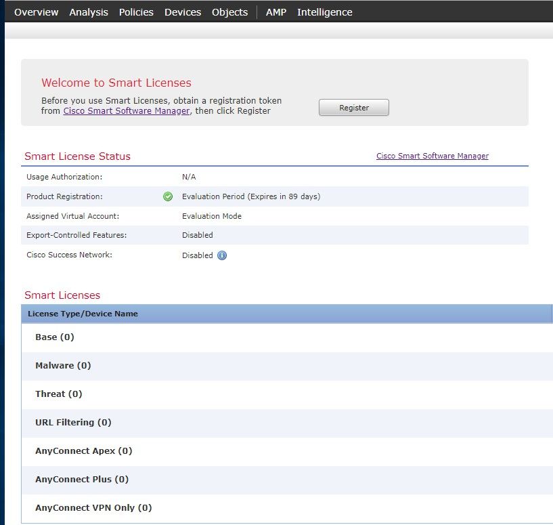Click the Smart License Status heading
Screen dimensions: 553x525
point(77,156)
